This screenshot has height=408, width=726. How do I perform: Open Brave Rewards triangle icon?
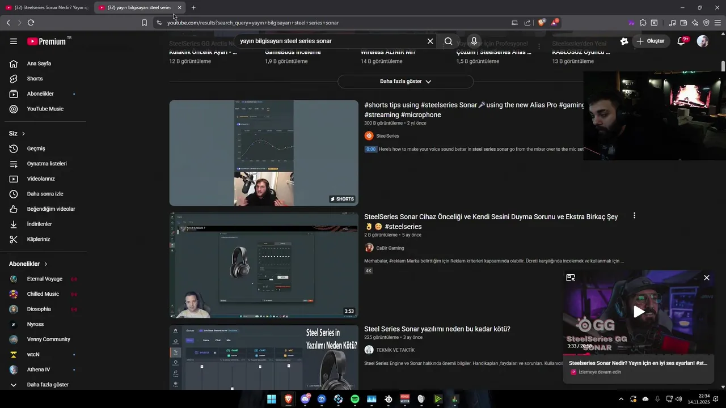click(x=554, y=23)
